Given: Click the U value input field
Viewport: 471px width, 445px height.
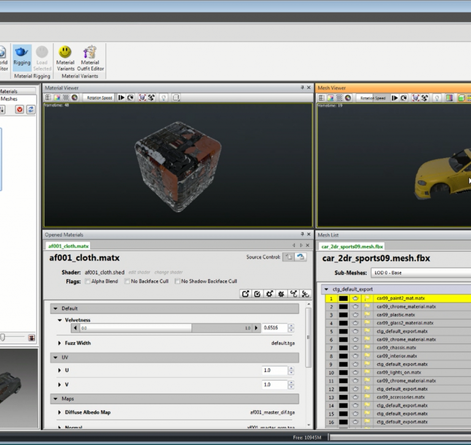Looking at the screenshot, I should tap(274, 370).
